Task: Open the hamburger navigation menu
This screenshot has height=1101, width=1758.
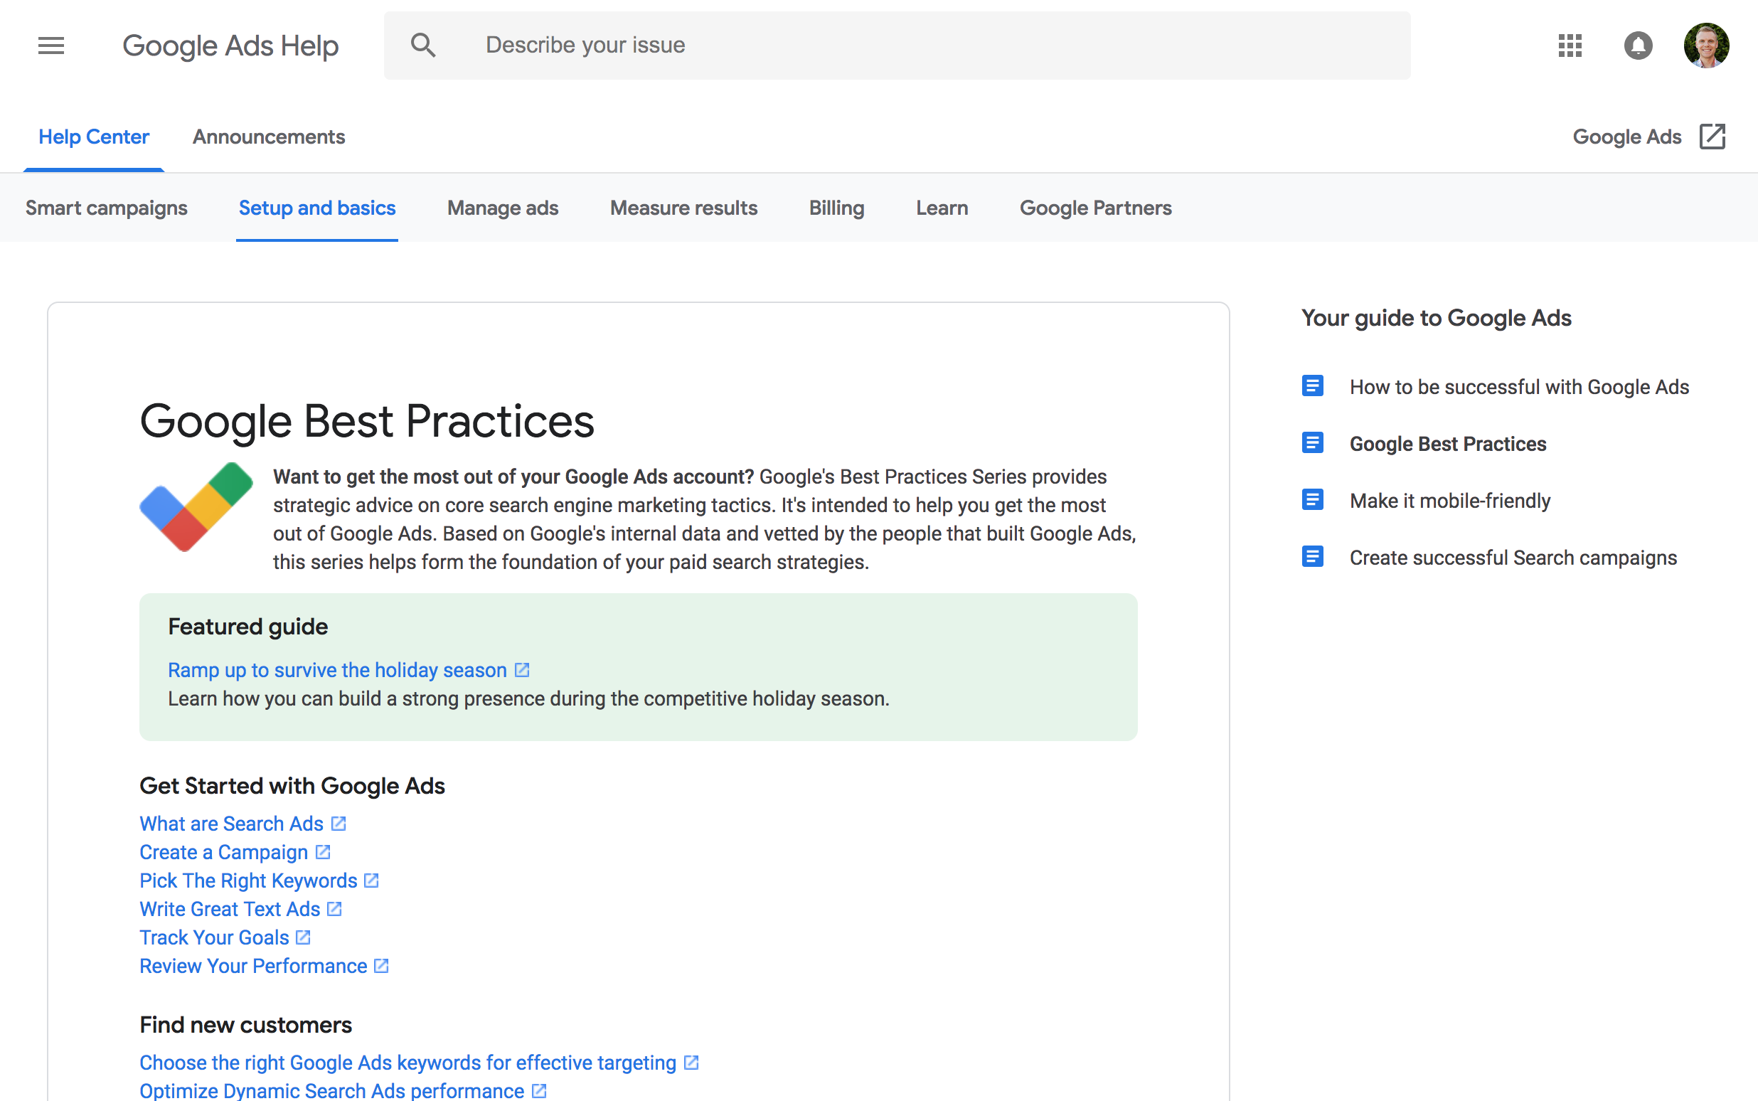Action: tap(50, 45)
